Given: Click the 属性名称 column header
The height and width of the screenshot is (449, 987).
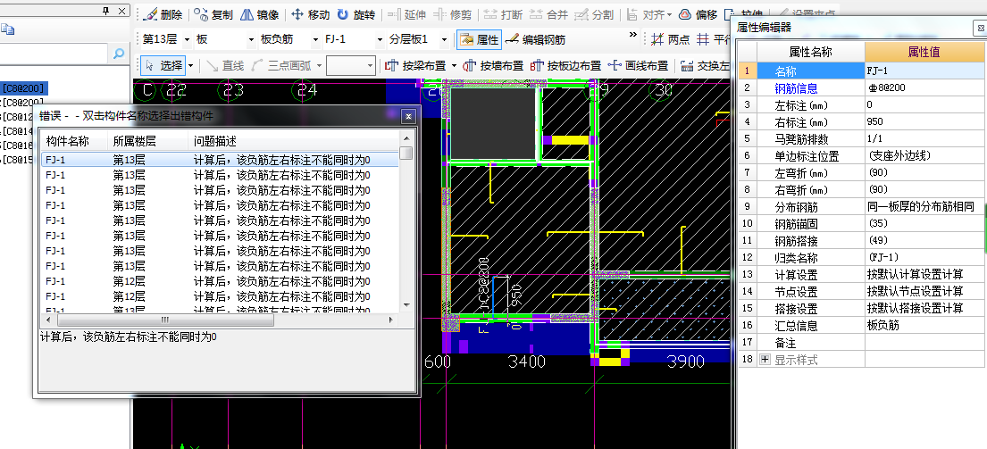Looking at the screenshot, I should [x=811, y=52].
